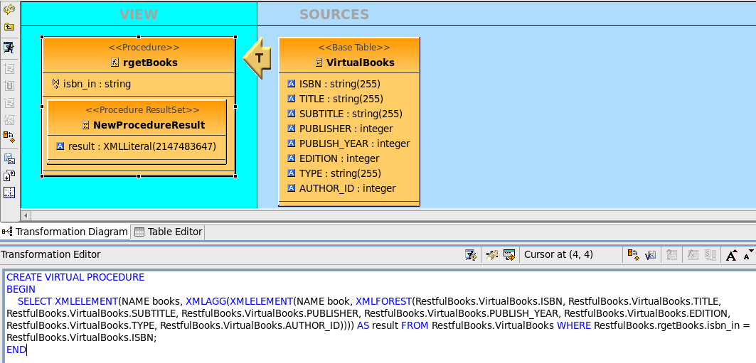The width and height of the screenshot is (756, 363).
Task: Click the up-to-parent folder icon
Action: [x=9, y=27]
